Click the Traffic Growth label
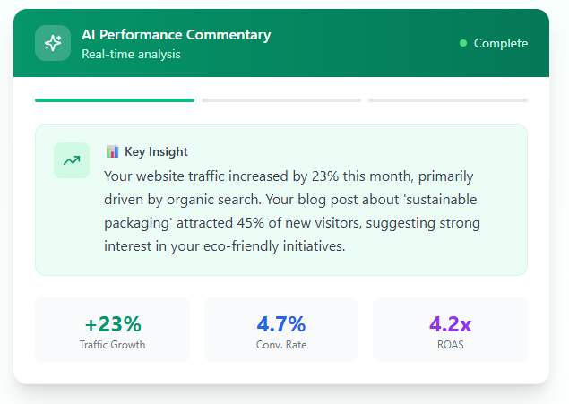569x404 pixels. click(113, 345)
